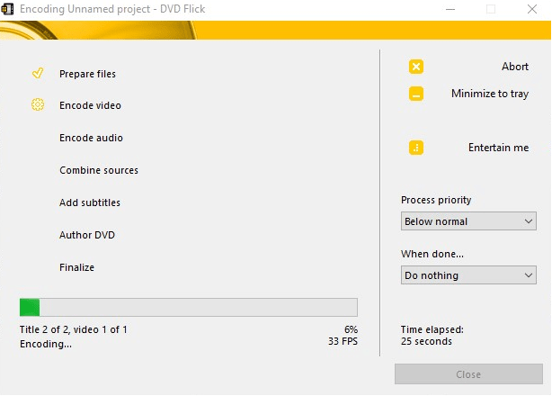Click the DVD Flick title bar icon
Viewport: 552px width, 396px height.
pyautogui.click(x=7, y=8)
